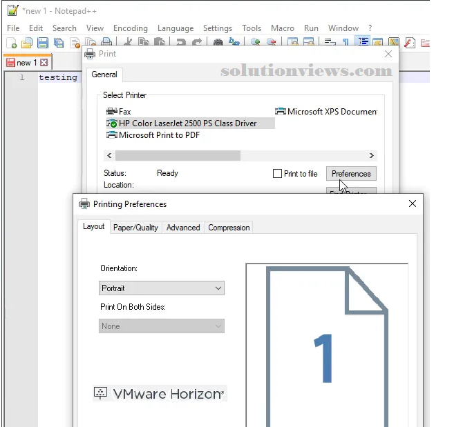Click the Find binoculars toolbar icon

coord(218,41)
